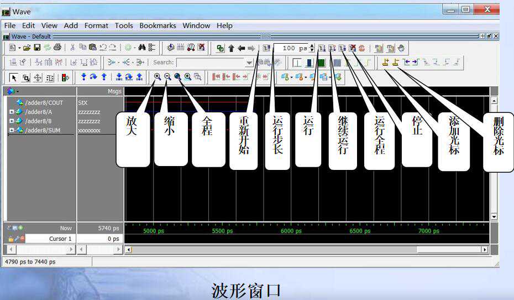Click the Msgs column header
Screen dimensions: 514x300
(x=100, y=91)
